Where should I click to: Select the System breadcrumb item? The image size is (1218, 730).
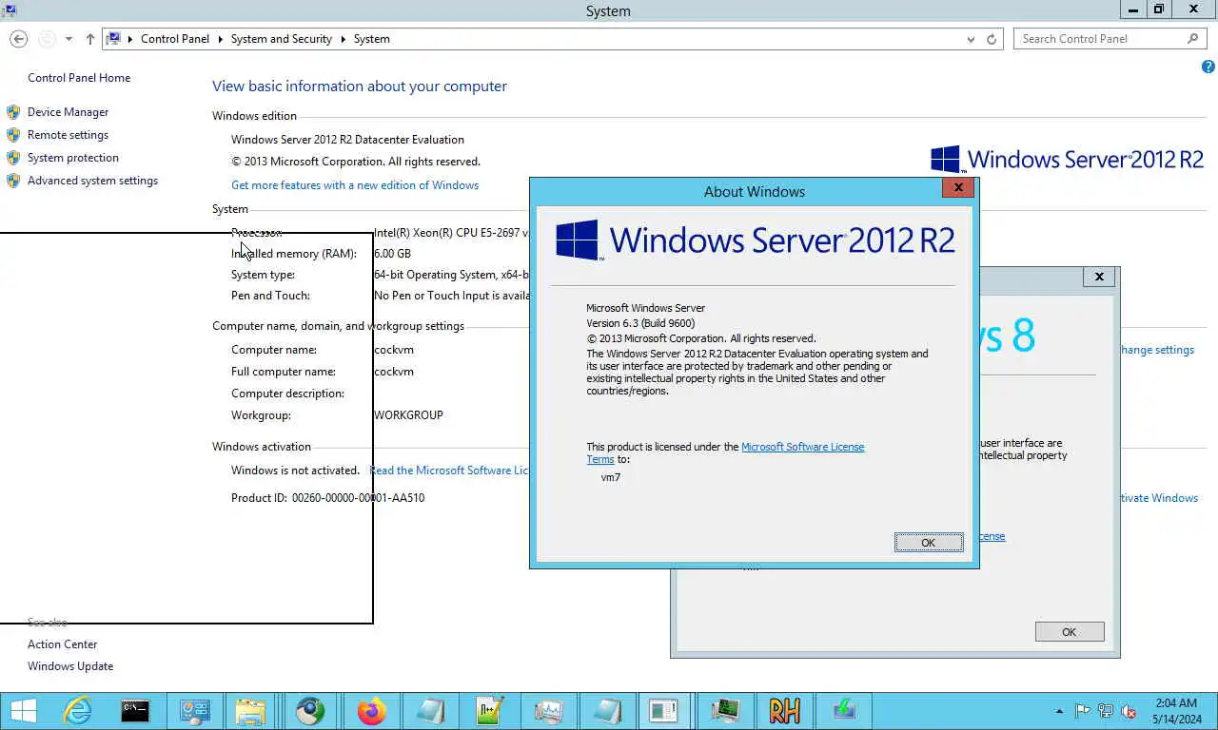(x=372, y=39)
